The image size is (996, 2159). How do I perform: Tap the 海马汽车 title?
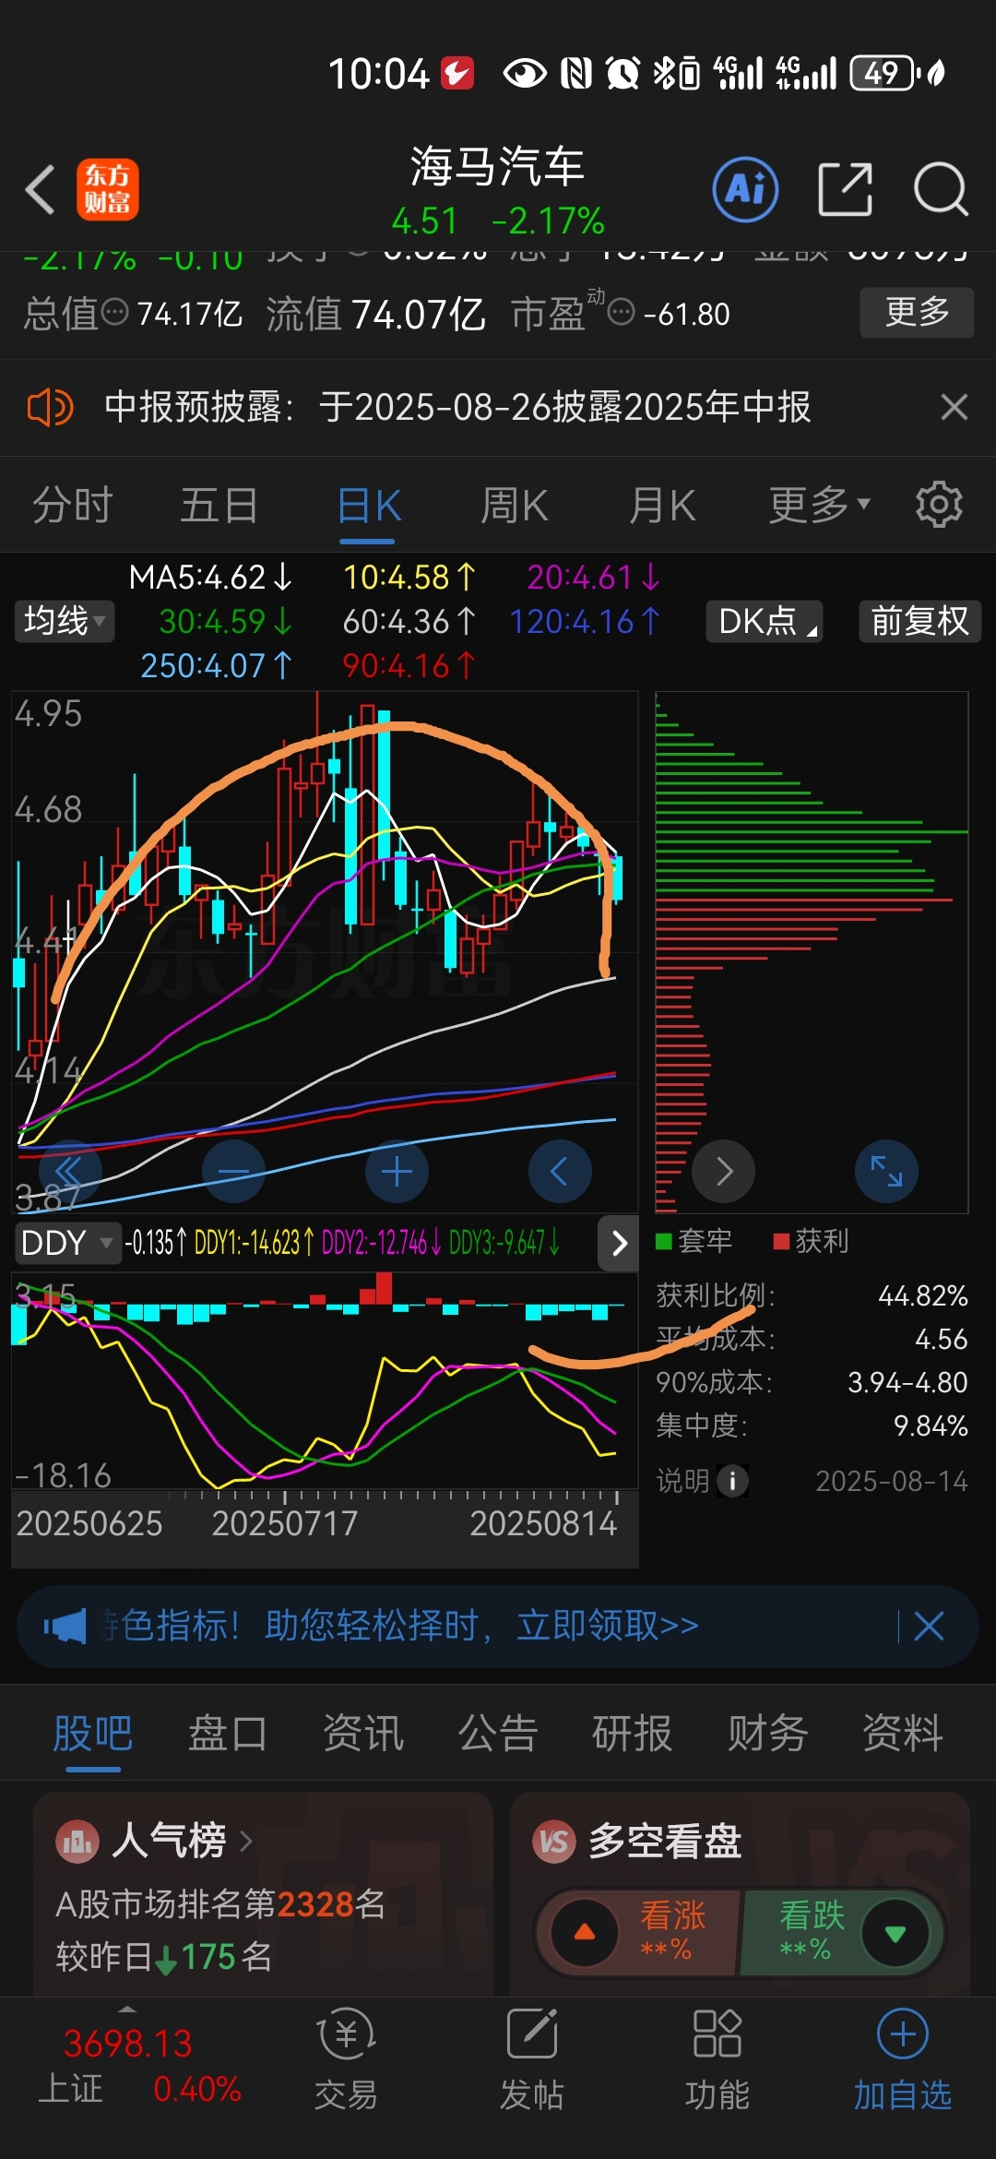pos(497,167)
